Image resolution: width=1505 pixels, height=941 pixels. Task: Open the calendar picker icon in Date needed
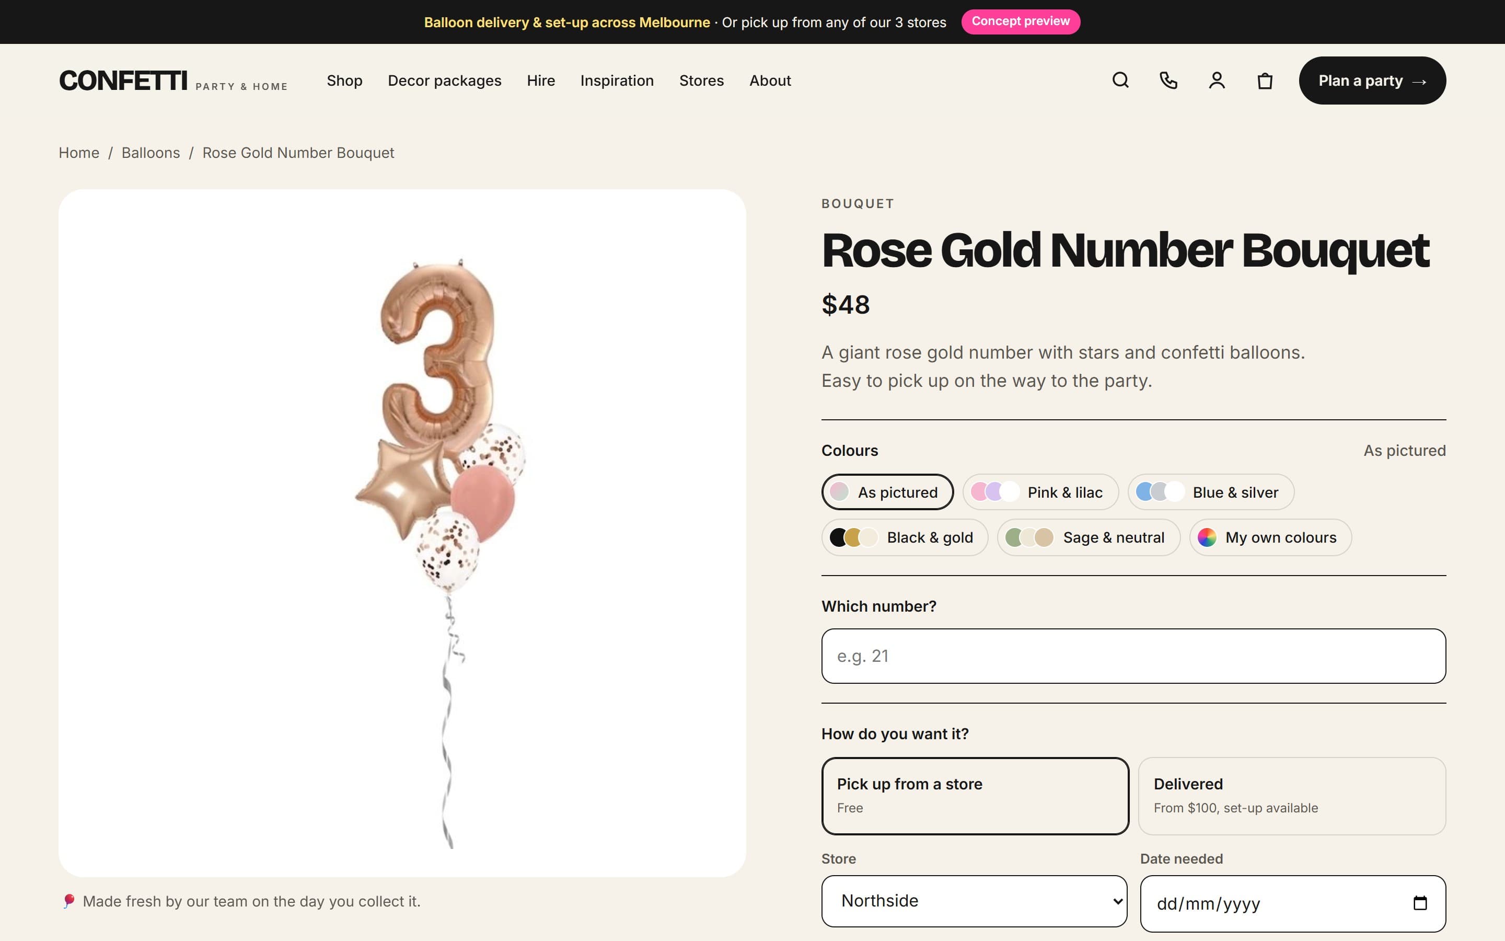coord(1420,902)
